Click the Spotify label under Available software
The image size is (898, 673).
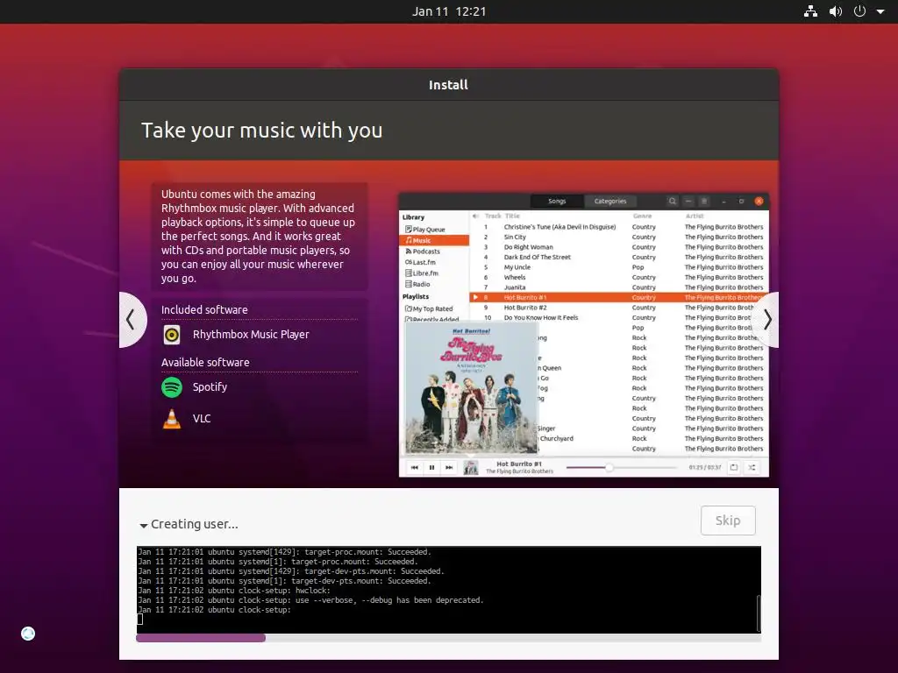[210, 387]
